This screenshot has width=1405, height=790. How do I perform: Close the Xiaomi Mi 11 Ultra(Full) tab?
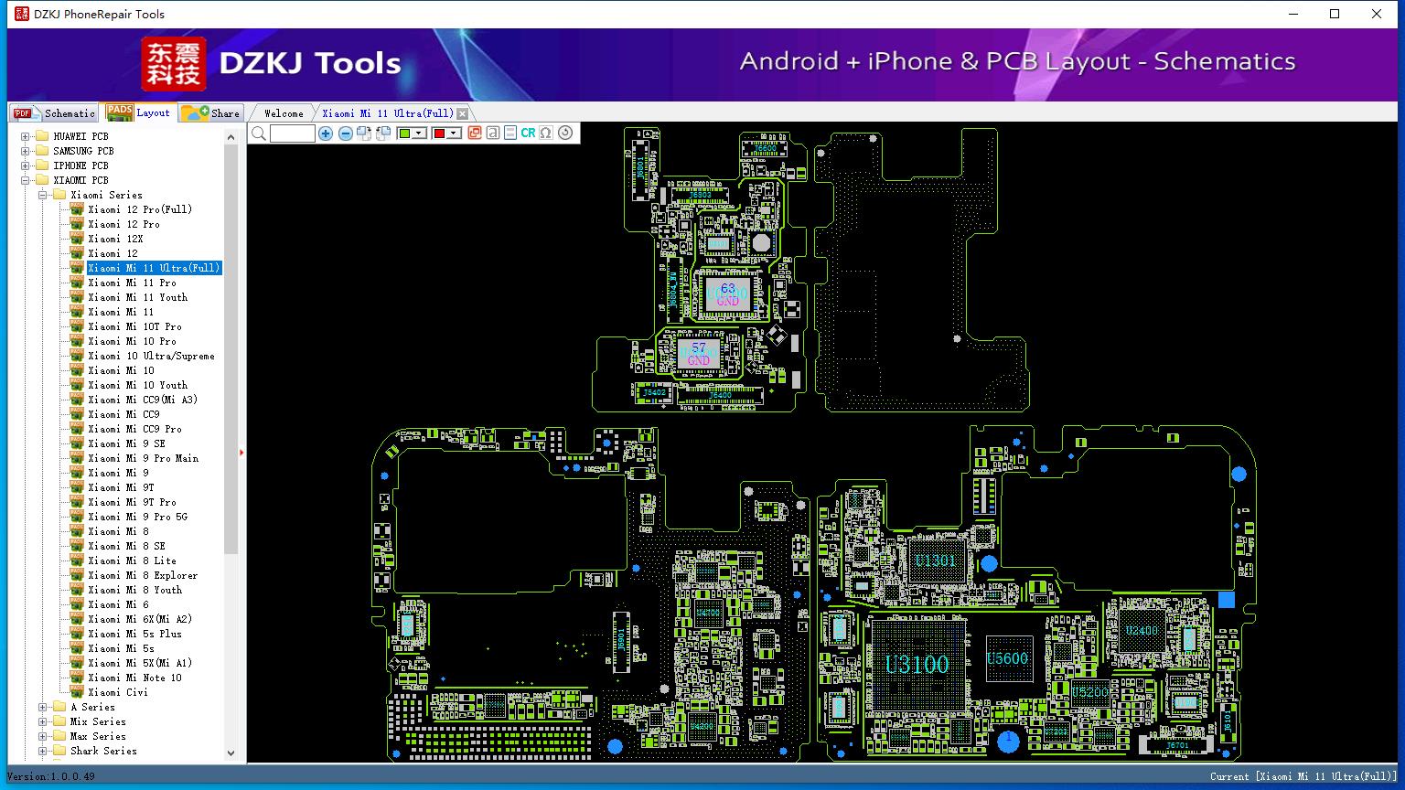click(x=463, y=113)
